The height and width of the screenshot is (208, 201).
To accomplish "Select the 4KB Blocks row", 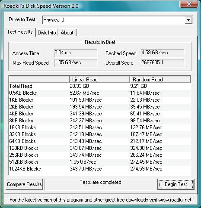I will 100,114.
